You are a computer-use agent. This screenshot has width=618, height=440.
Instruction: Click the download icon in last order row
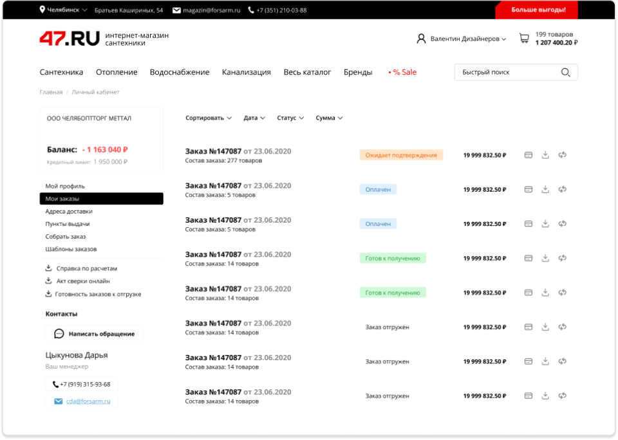pos(545,396)
